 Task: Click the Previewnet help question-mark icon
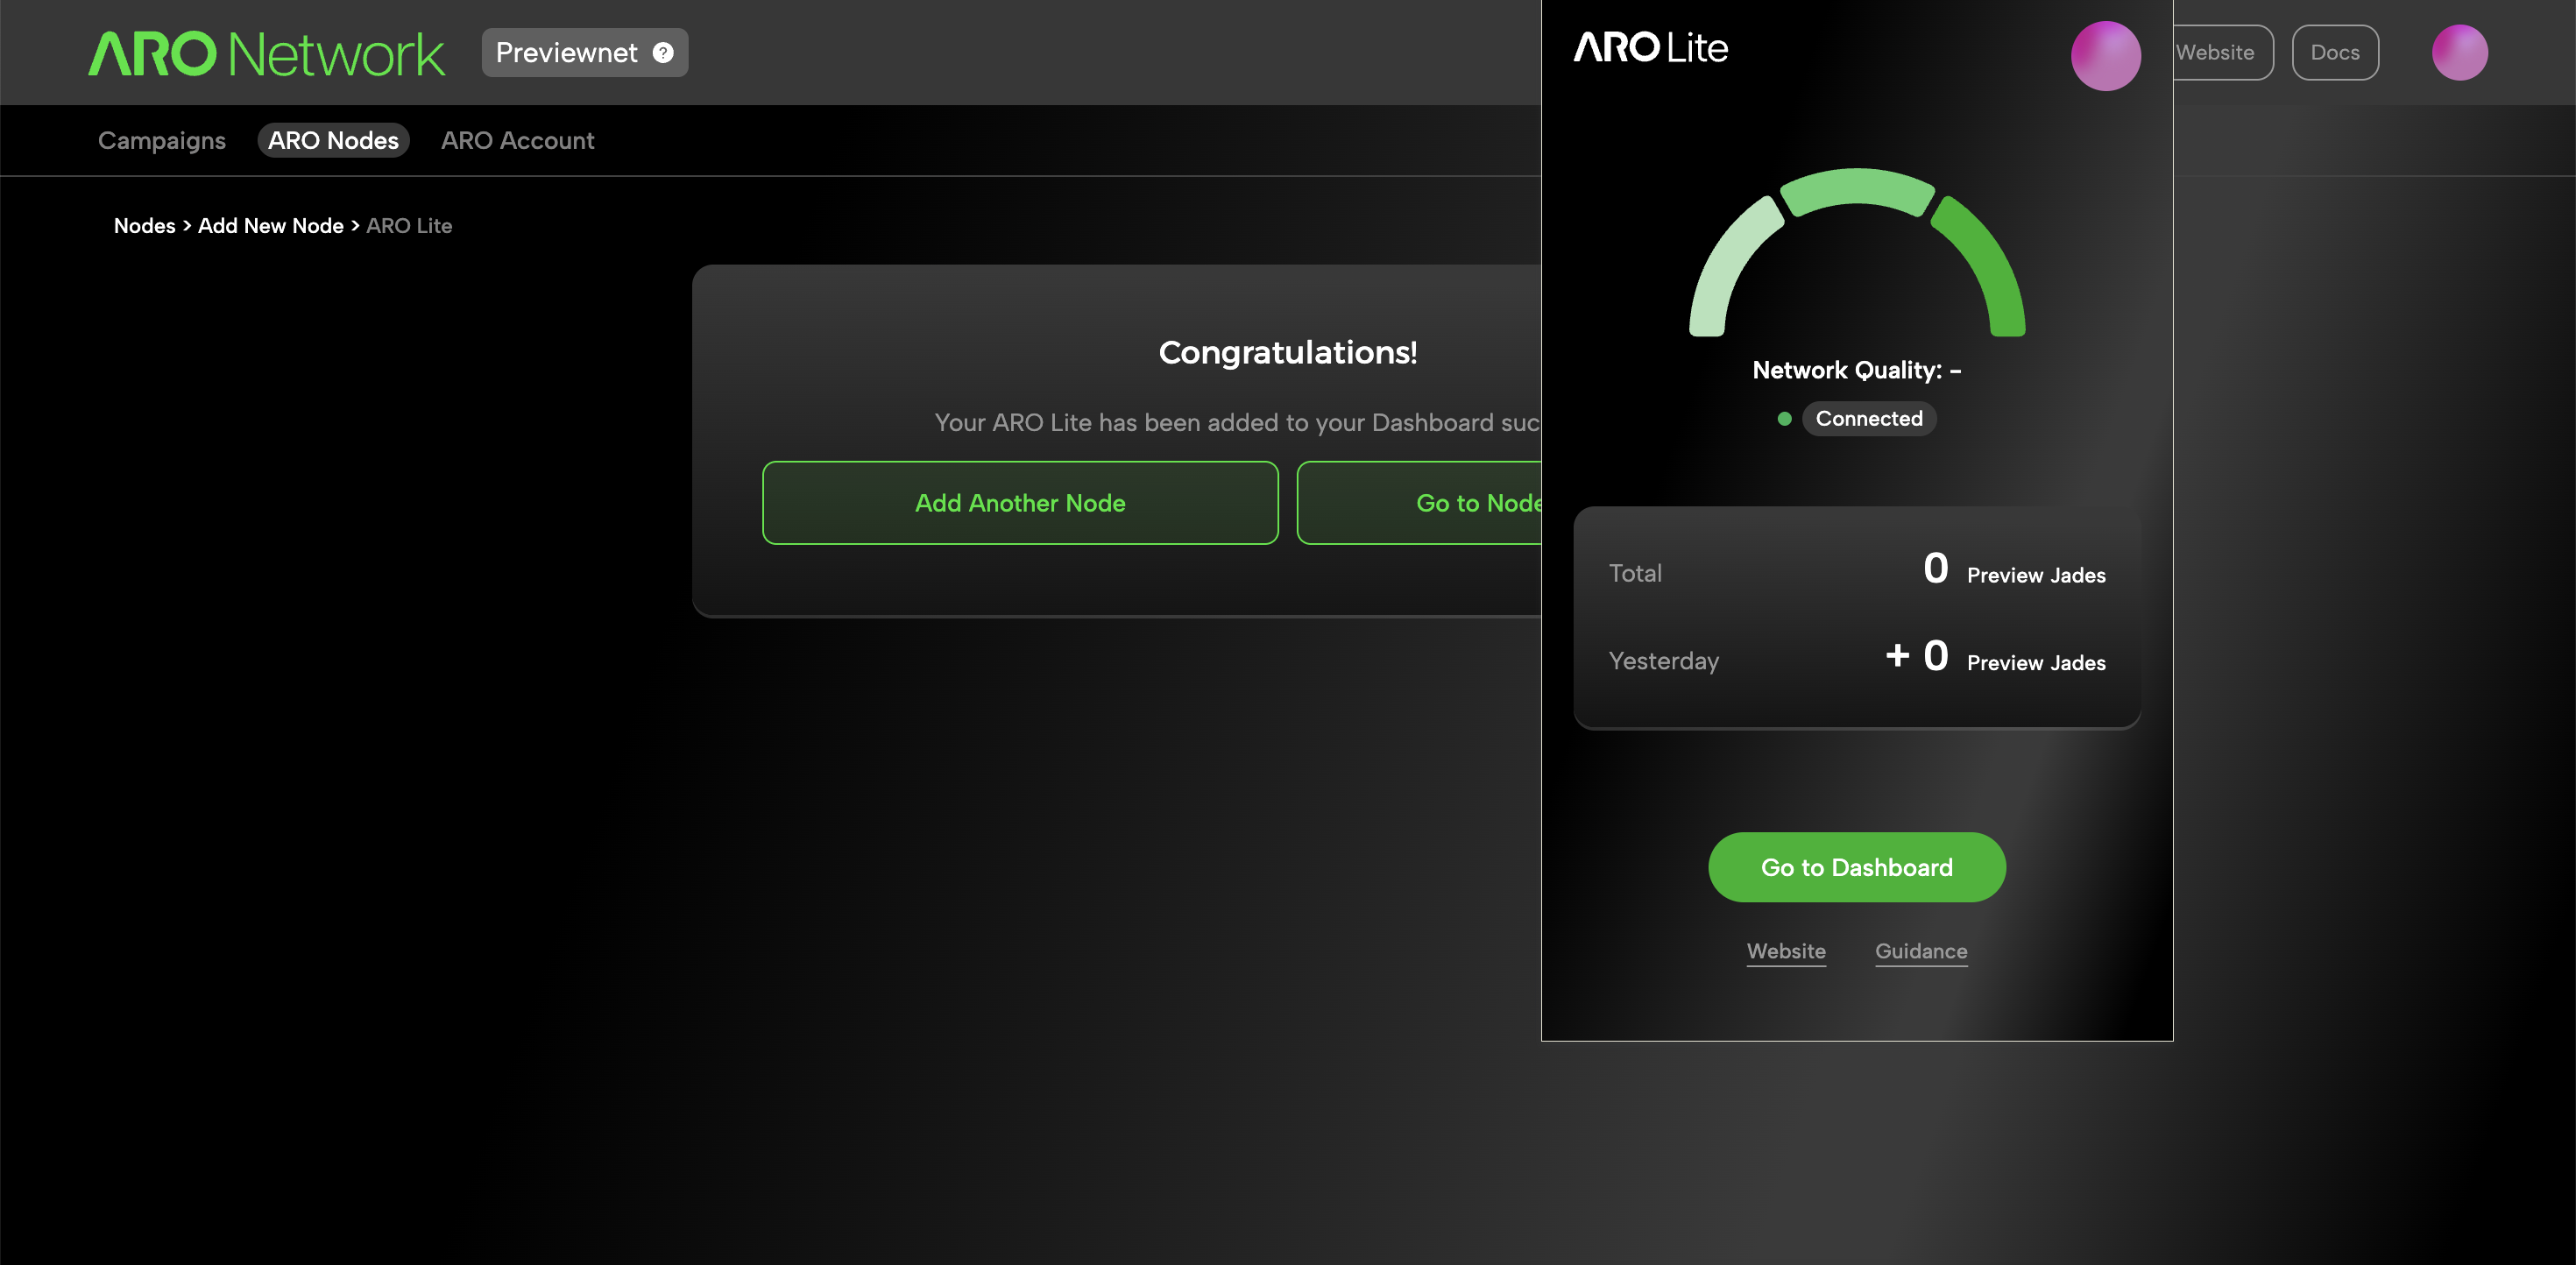[663, 53]
